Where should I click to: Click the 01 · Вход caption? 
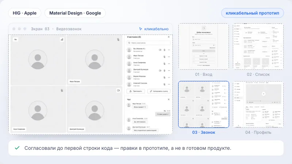pyautogui.click(x=204, y=74)
